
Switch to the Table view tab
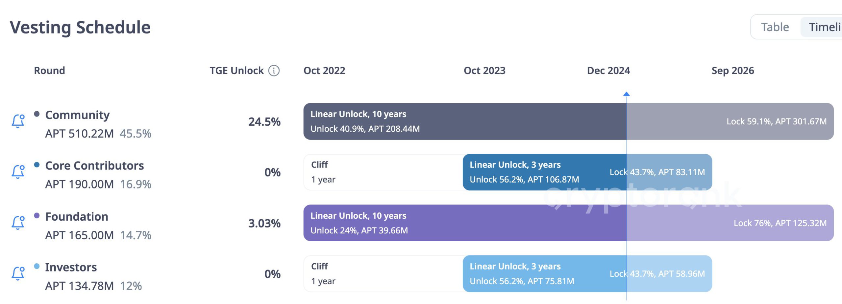[x=775, y=27]
